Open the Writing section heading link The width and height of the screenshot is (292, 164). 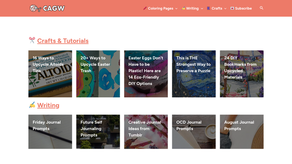click(x=48, y=105)
